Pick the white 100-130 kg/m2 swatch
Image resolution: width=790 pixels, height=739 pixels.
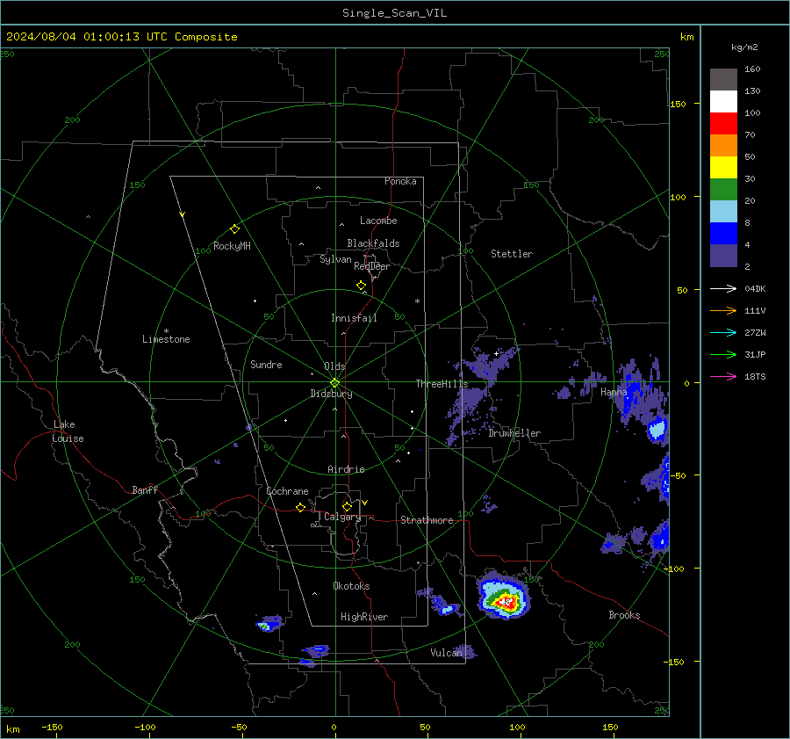723,102
